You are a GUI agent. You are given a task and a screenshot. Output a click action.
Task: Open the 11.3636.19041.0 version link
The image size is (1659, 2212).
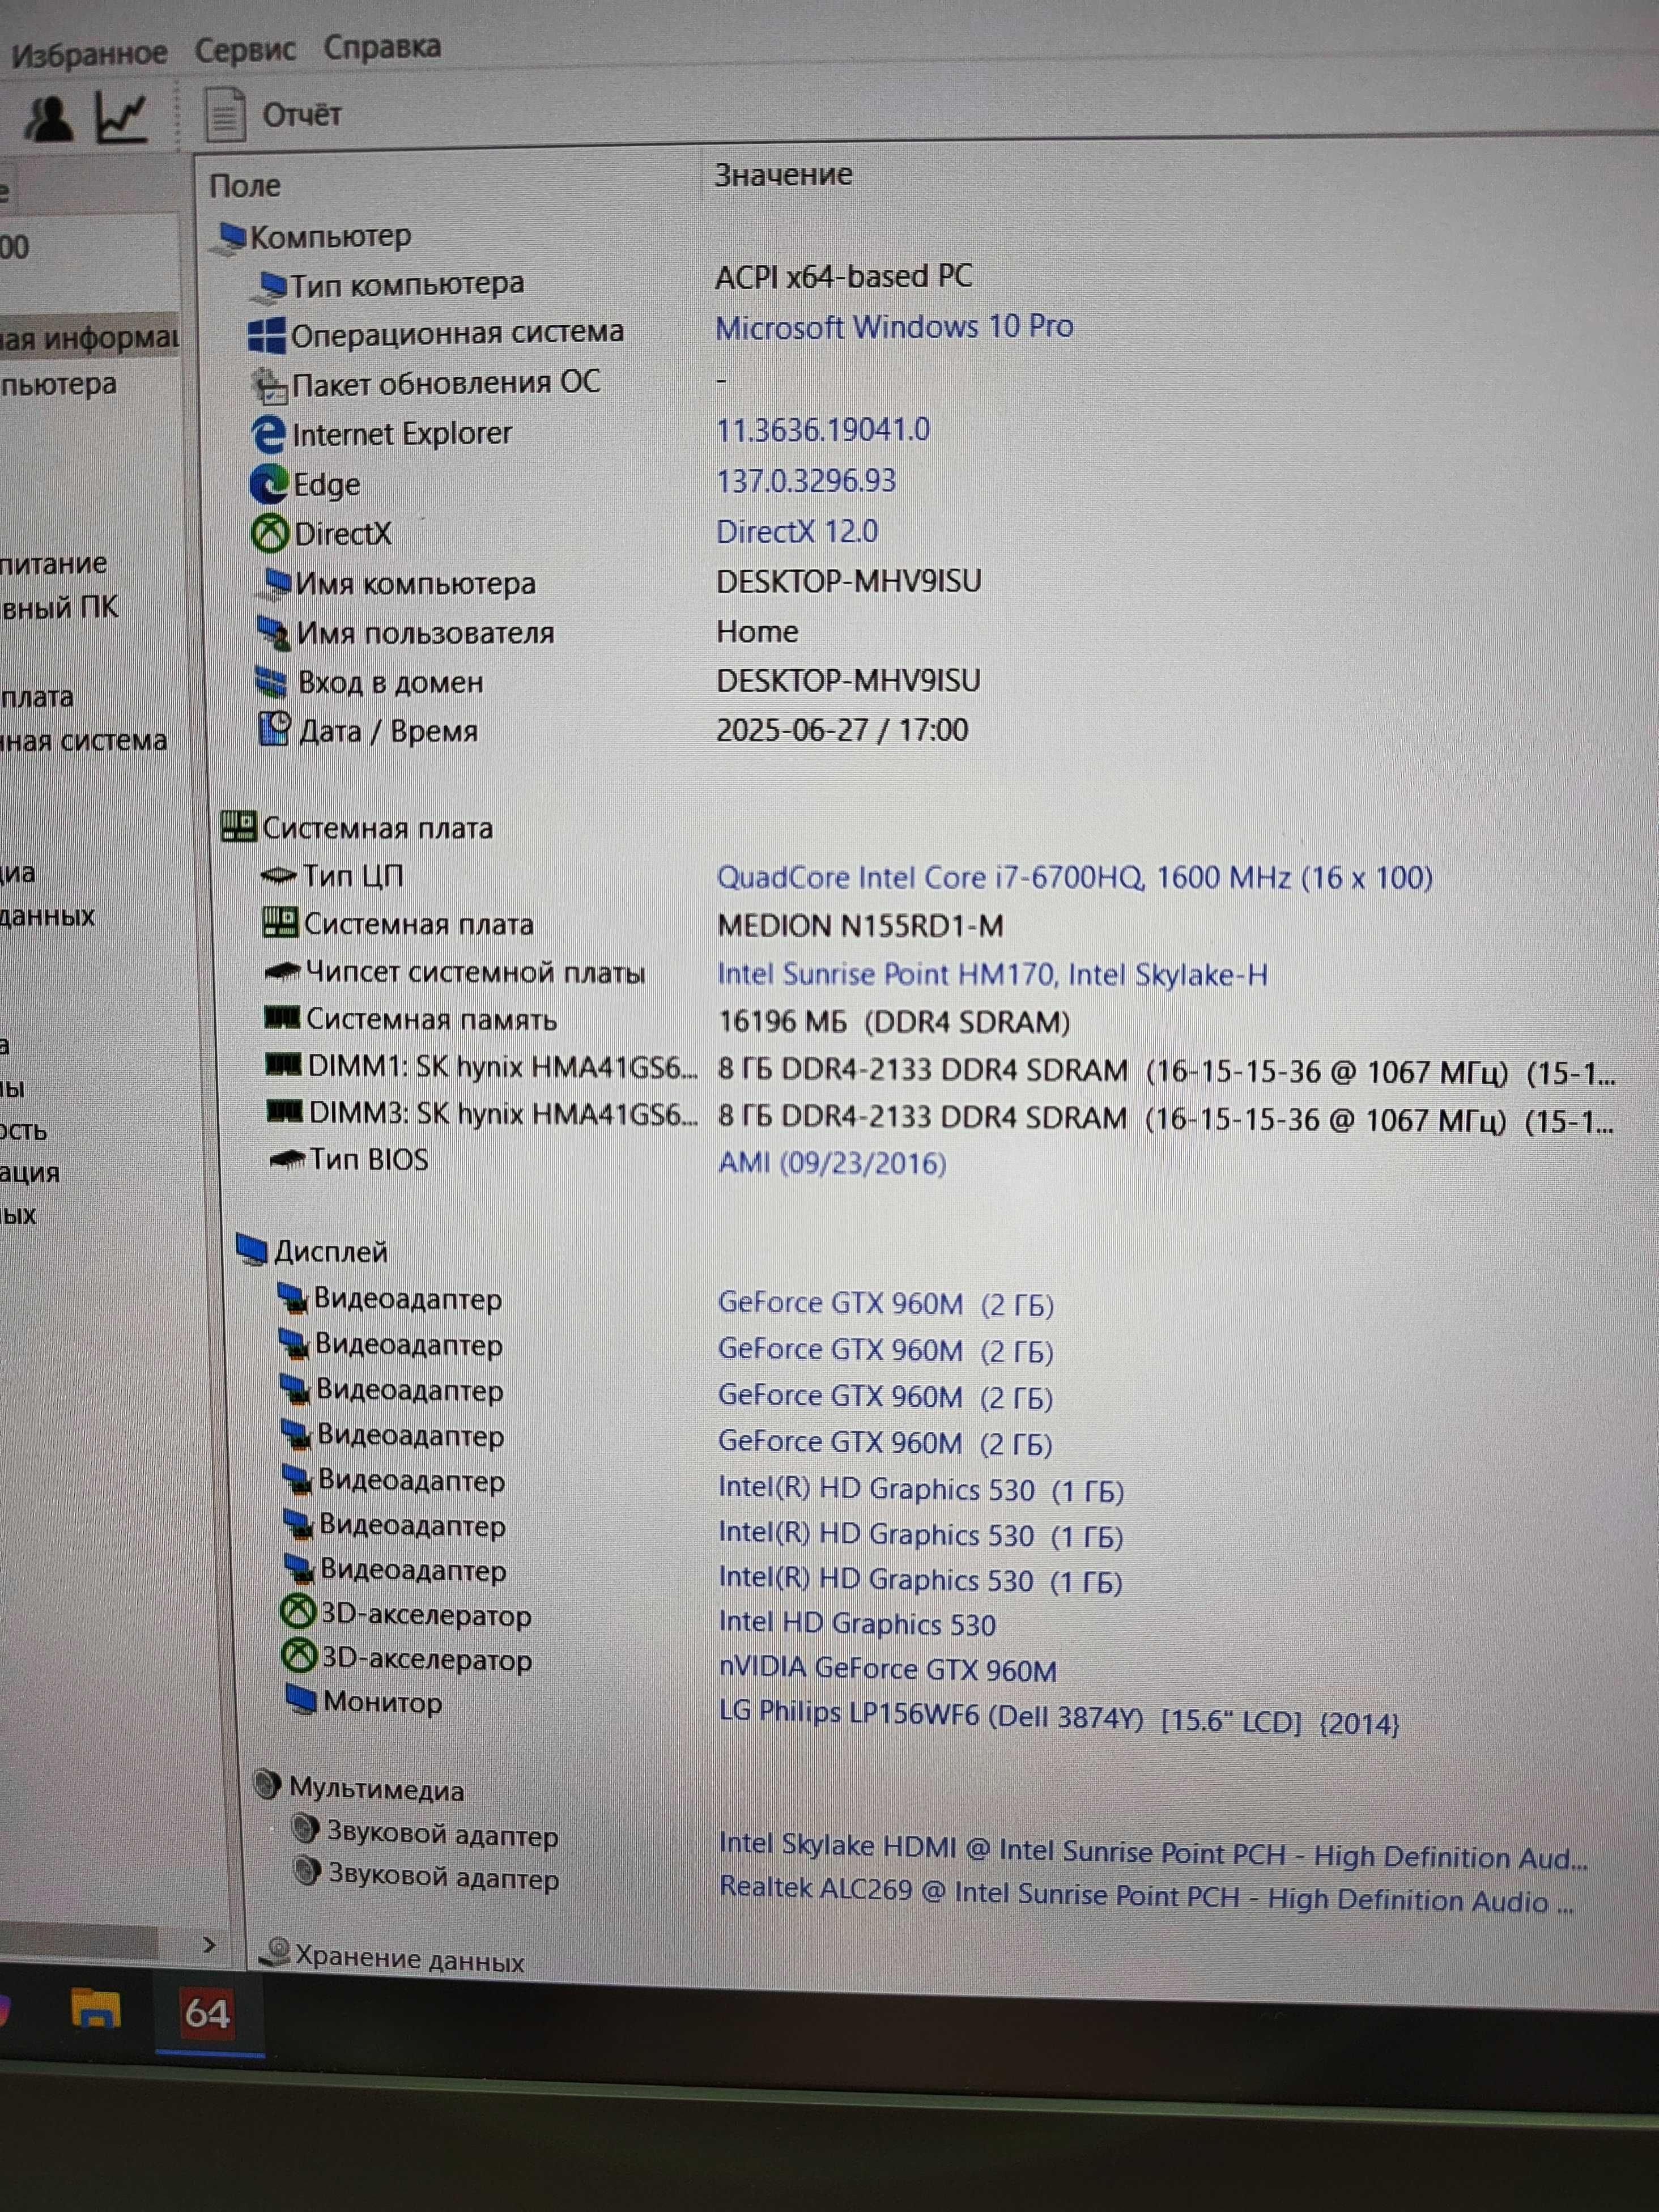(823, 430)
